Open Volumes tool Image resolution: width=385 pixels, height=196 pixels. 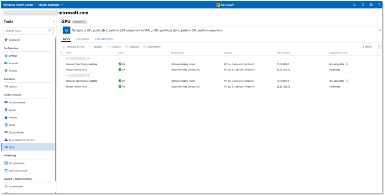click(13, 117)
